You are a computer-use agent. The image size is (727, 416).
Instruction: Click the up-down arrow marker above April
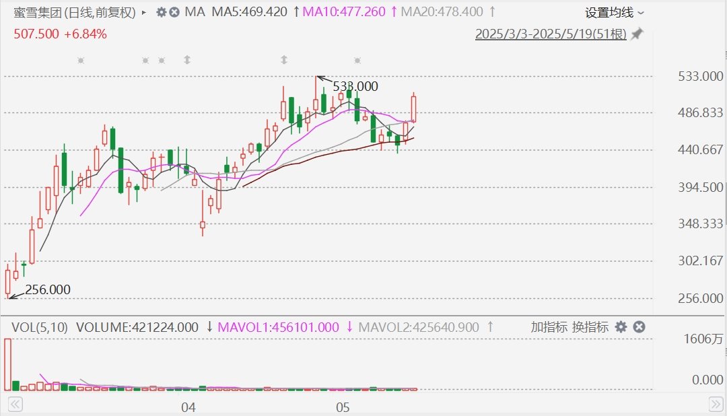click(187, 60)
